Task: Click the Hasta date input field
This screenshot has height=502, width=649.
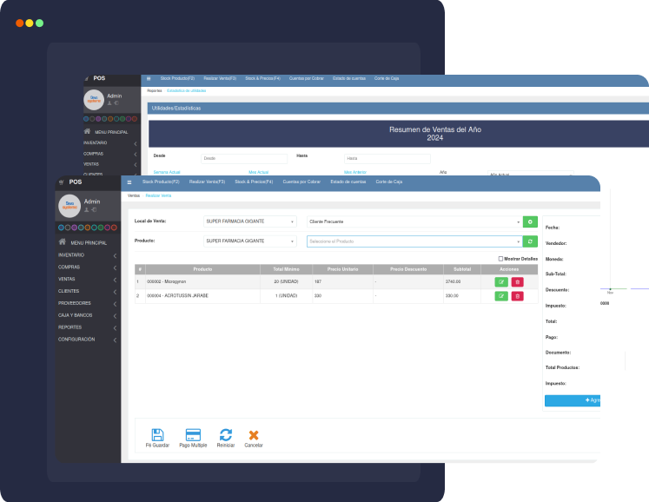Action: 387,159
